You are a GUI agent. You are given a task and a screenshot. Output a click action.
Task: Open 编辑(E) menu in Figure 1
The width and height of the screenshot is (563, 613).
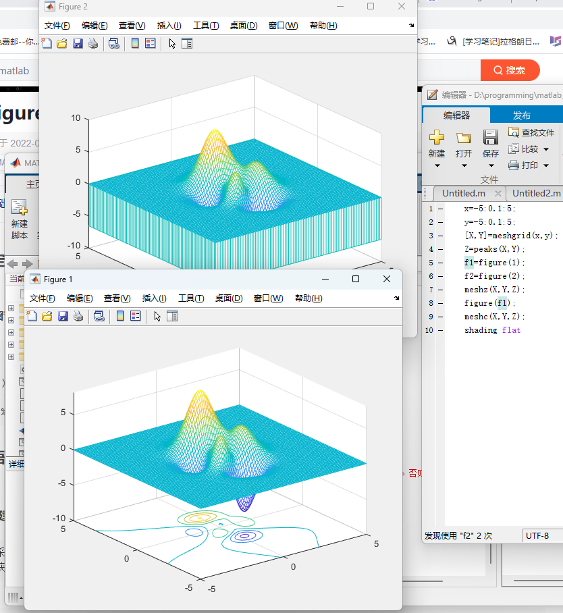pyautogui.click(x=80, y=298)
